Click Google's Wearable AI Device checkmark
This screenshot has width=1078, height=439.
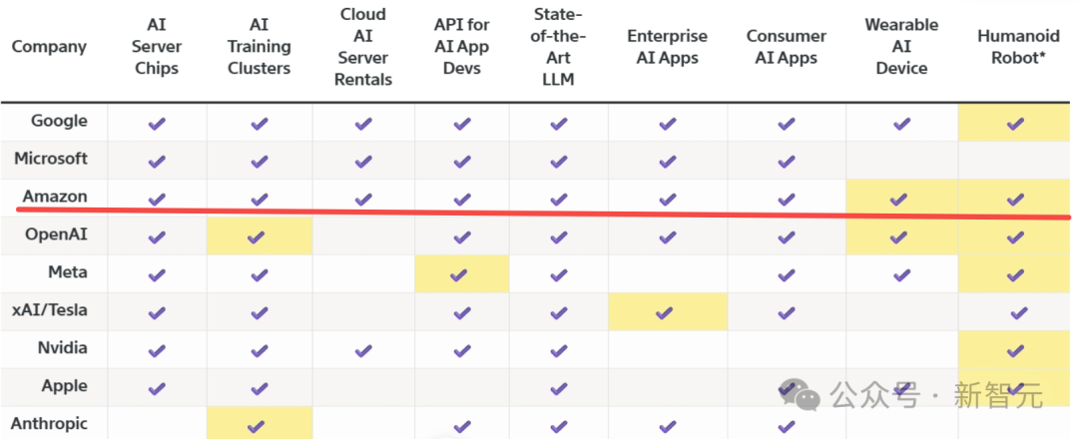(x=901, y=123)
